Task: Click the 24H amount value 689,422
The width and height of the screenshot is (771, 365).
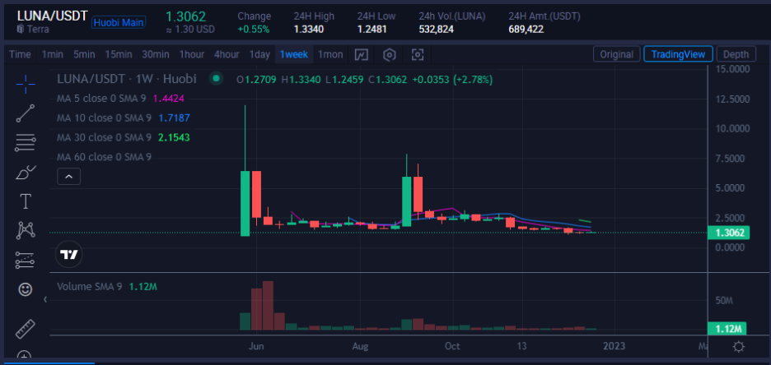Action: tap(526, 30)
